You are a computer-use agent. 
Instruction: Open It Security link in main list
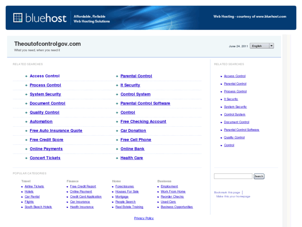(130, 85)
